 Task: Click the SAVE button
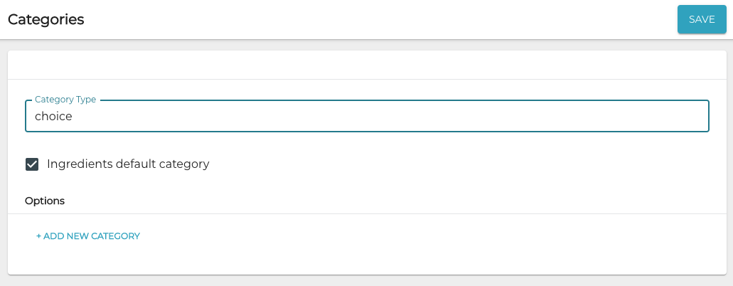(x=701, y=19)
